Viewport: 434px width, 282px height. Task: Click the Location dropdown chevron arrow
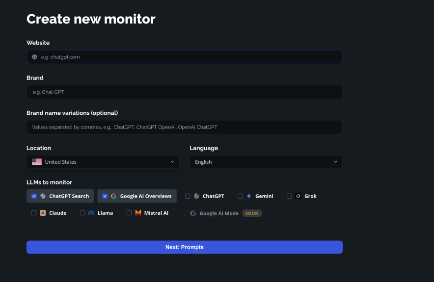[x=172, y=162]
